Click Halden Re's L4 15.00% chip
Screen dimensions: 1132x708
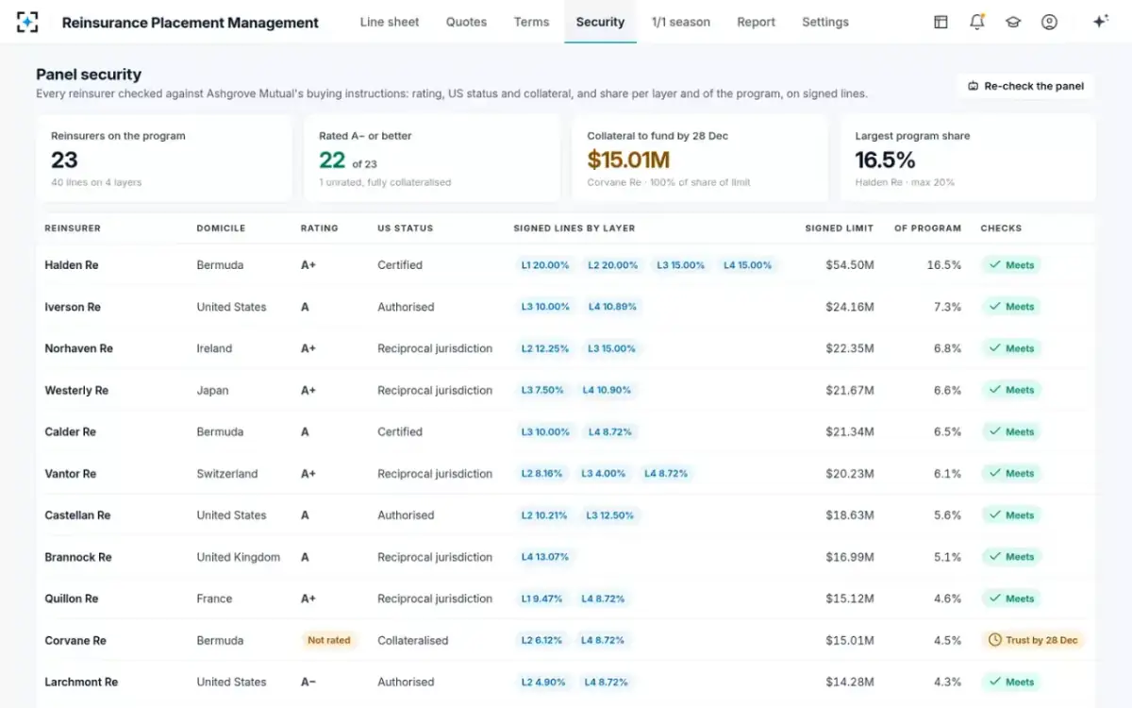(748, 265)
